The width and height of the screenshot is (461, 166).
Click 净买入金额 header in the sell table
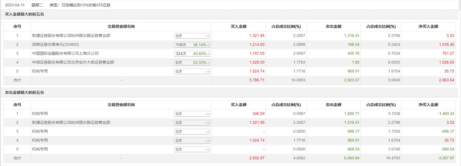[x=428, y=105]
